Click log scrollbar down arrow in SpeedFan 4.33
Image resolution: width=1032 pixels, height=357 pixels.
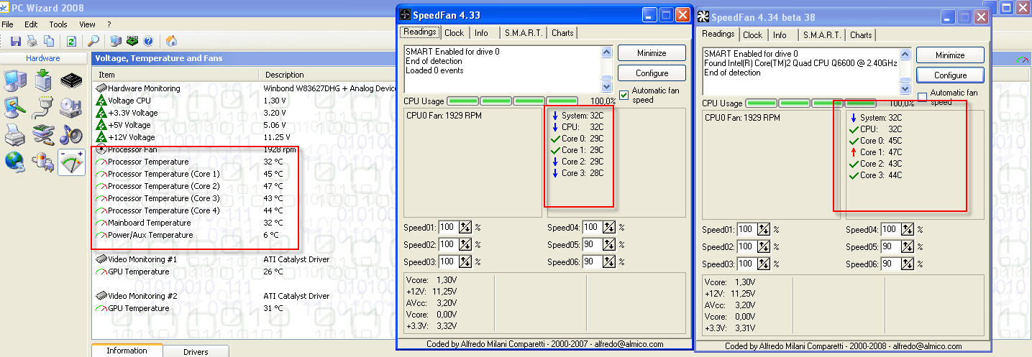606,86
